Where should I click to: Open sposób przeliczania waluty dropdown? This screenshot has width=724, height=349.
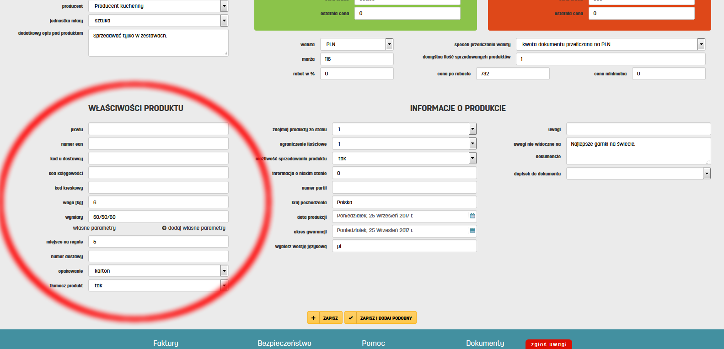point(701,44)
